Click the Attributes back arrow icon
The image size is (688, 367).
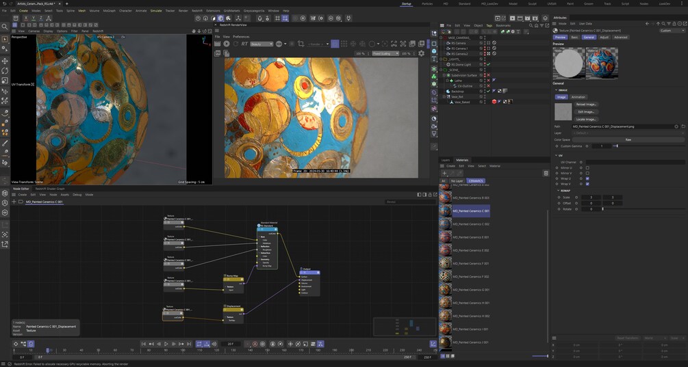pyautogui.click(x=648, y=24)
